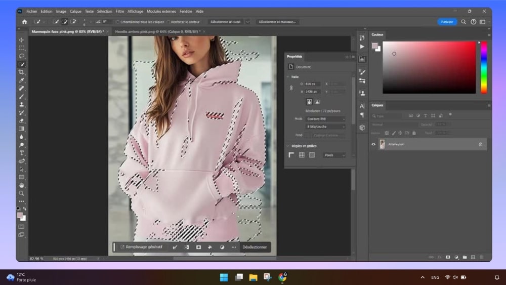This screenshot has width=506, height=285.
Task: Click the add layer mask icon in Calques
Action: (x=448, y=257)
